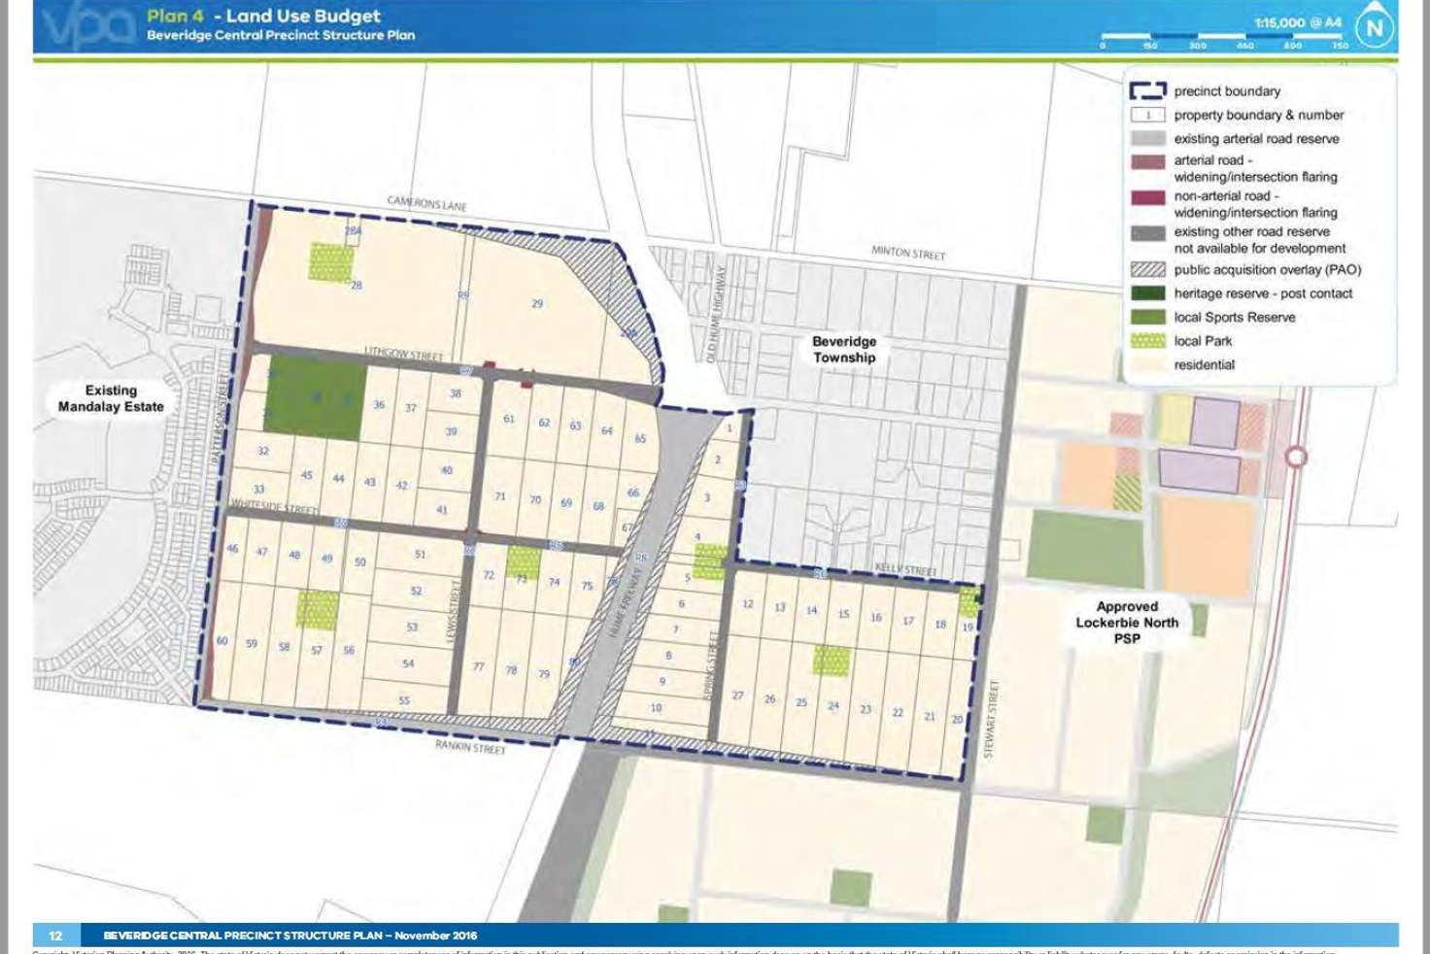This screenshot has height=954, width=1430.
Task: Click the 'CAMERONS LANE' street label
Action: (426, 204)
